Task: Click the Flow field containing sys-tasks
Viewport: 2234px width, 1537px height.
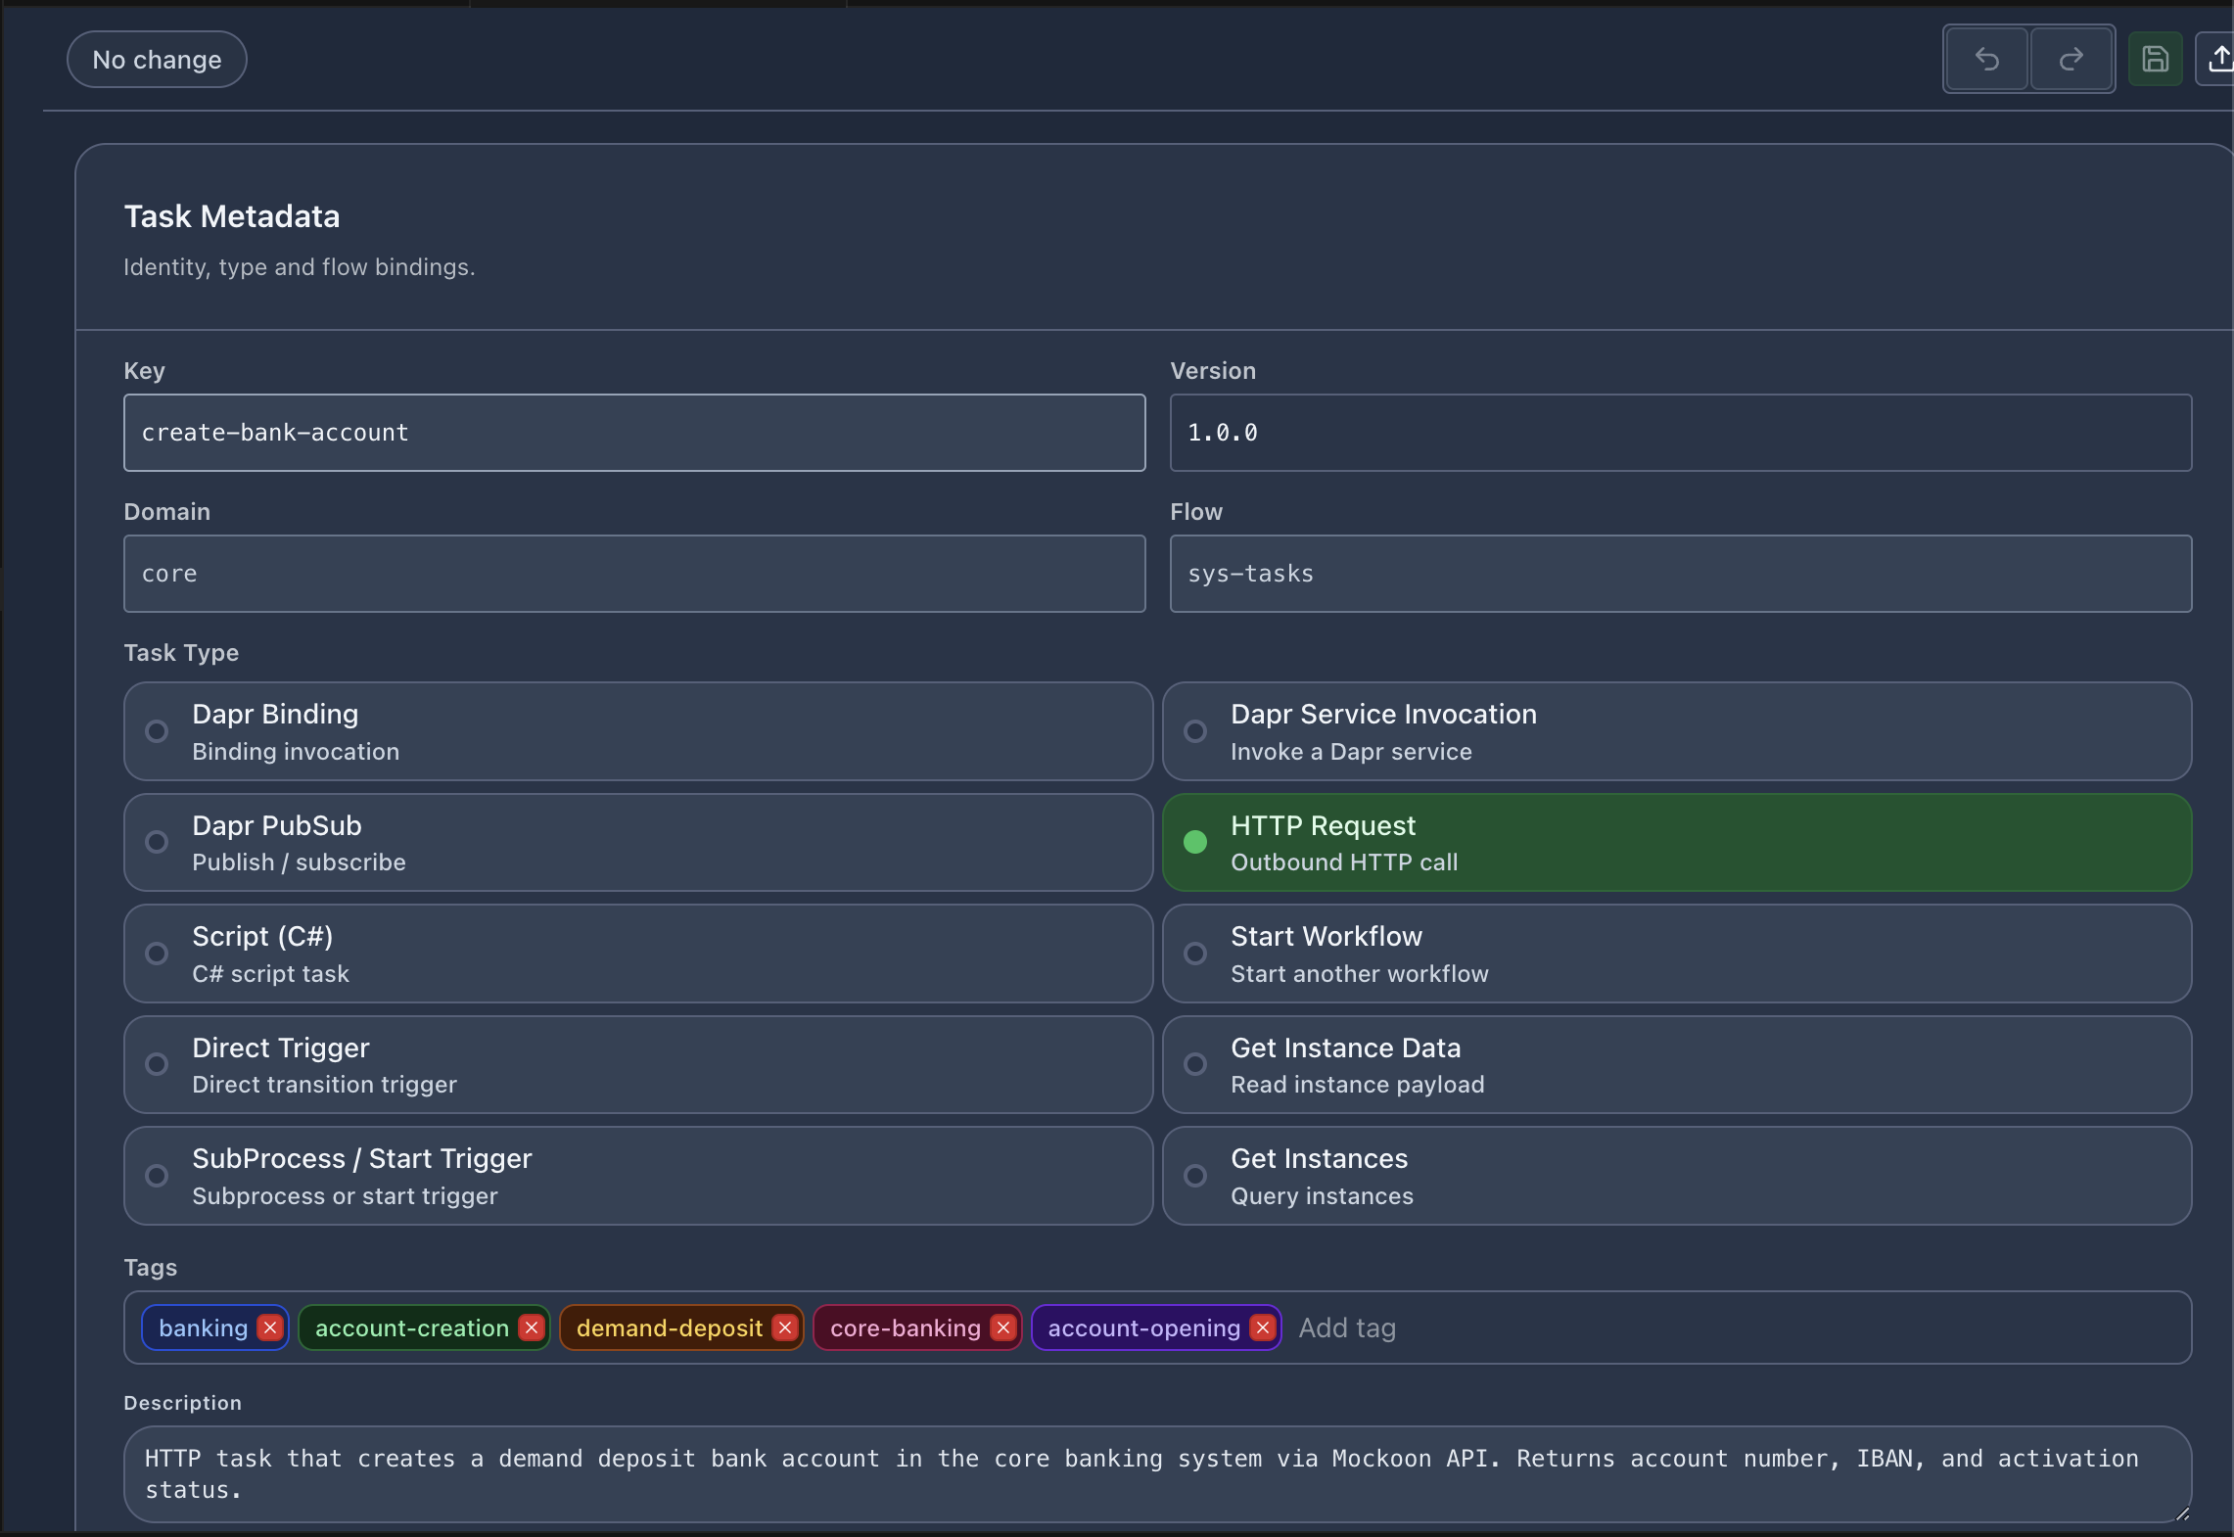Action: pos(1681,574)
